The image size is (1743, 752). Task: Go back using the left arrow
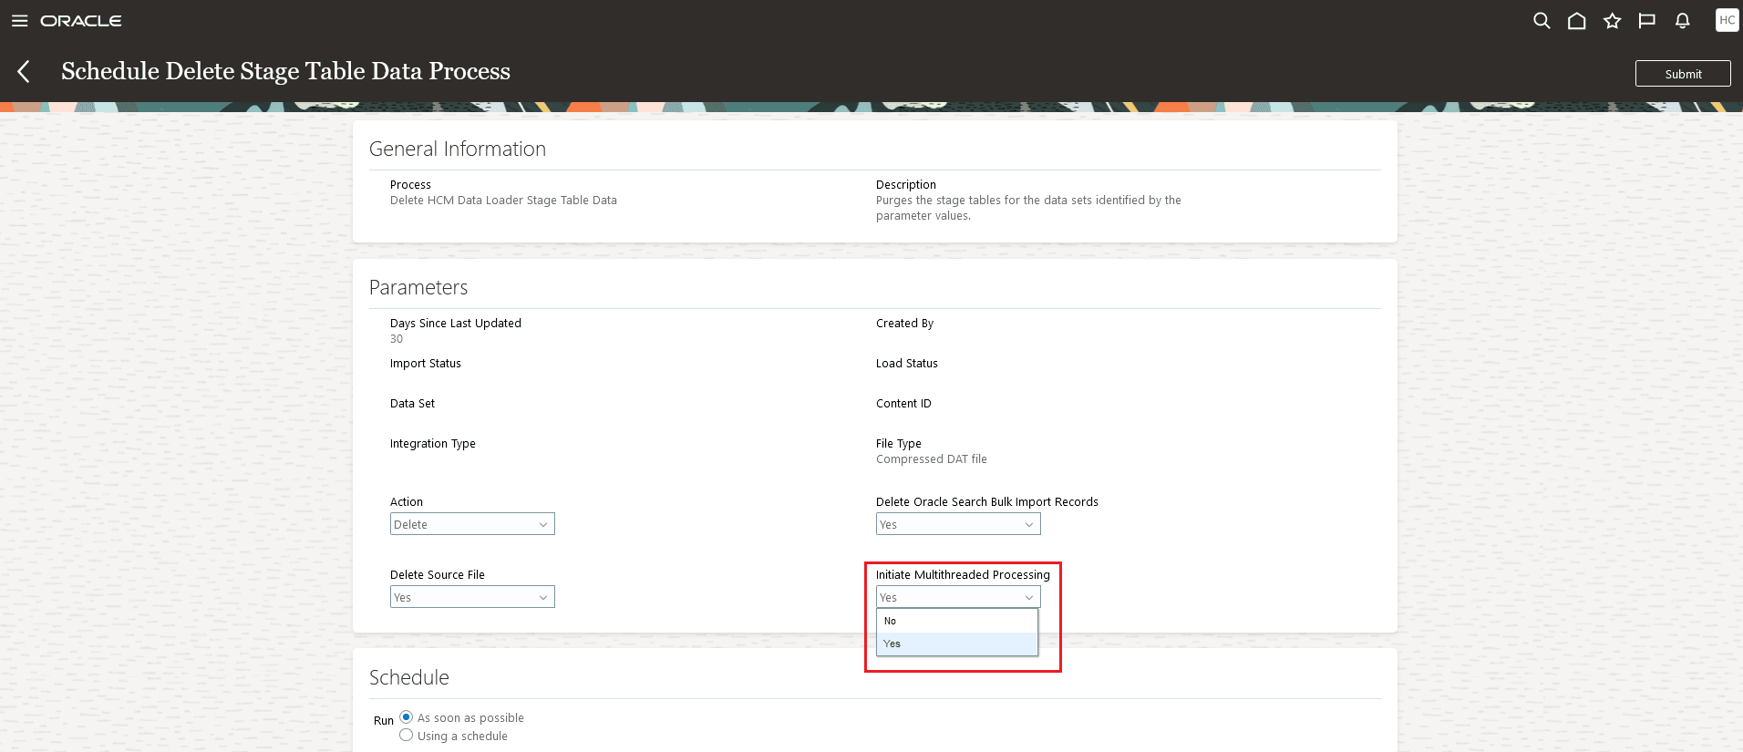(x=24, y=71)
